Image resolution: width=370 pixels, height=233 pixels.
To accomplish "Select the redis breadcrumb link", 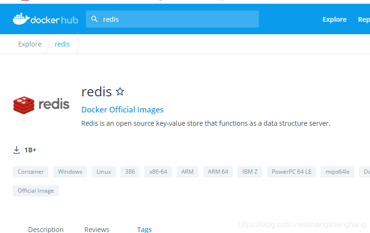I will (x=62, y=44).
